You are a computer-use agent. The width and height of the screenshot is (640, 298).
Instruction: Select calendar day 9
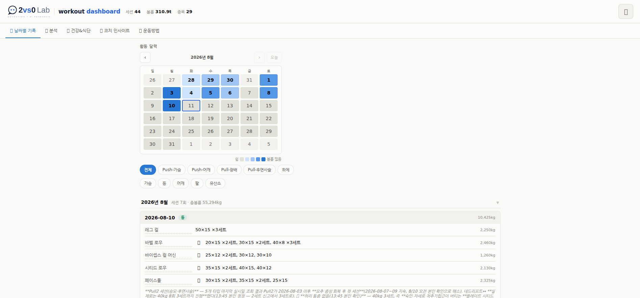[x=152, y=106]
